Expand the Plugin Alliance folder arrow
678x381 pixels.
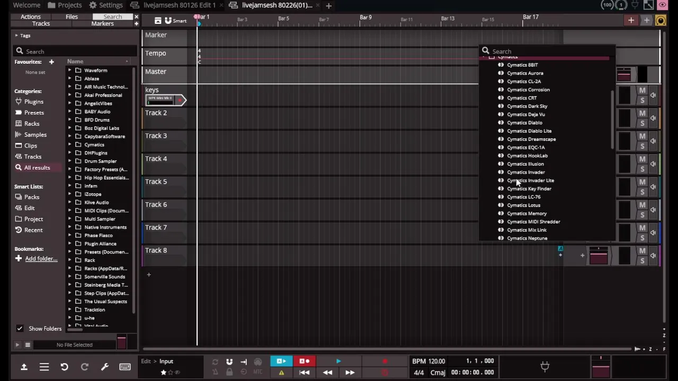tap(70, 243)
